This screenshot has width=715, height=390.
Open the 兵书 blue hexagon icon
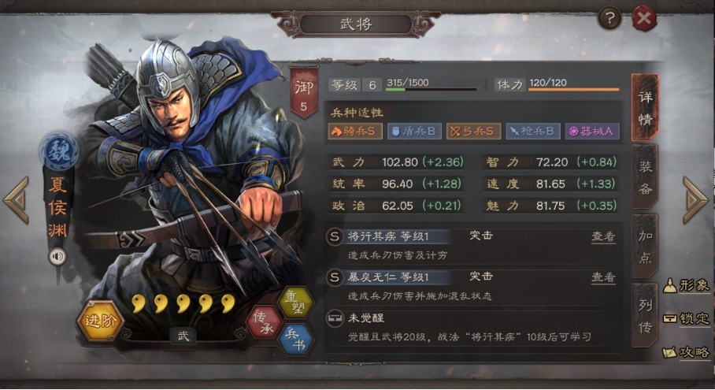coord(296,340)
